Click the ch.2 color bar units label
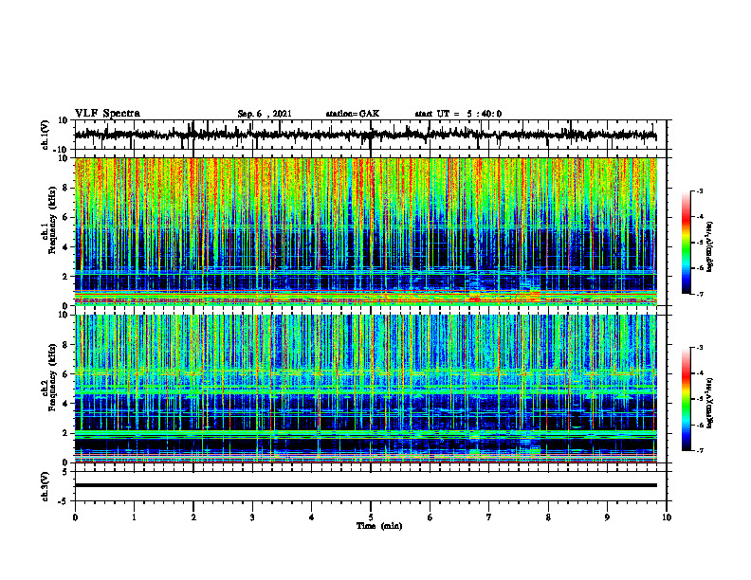751x580 pixels. pos(709,403)
